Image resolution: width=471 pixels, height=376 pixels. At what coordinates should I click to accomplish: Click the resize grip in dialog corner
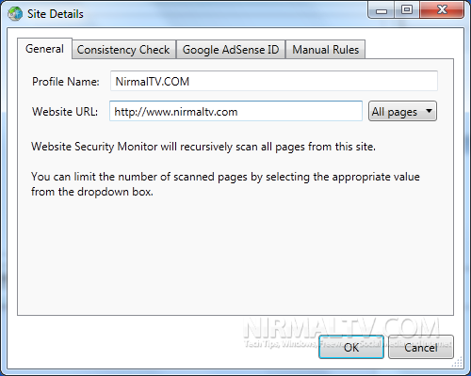[458, 362]
